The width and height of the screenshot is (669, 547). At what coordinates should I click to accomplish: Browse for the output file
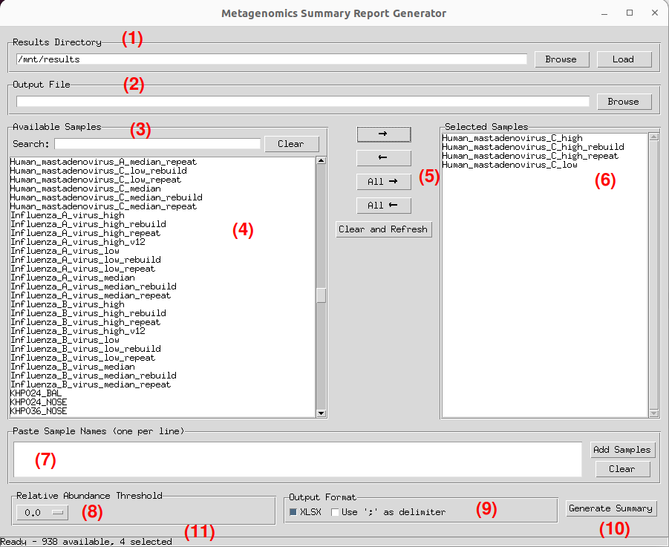[x=623, y=102]
